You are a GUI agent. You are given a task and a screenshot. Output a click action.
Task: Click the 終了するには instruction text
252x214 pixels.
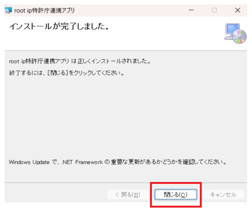pos(66,73)
